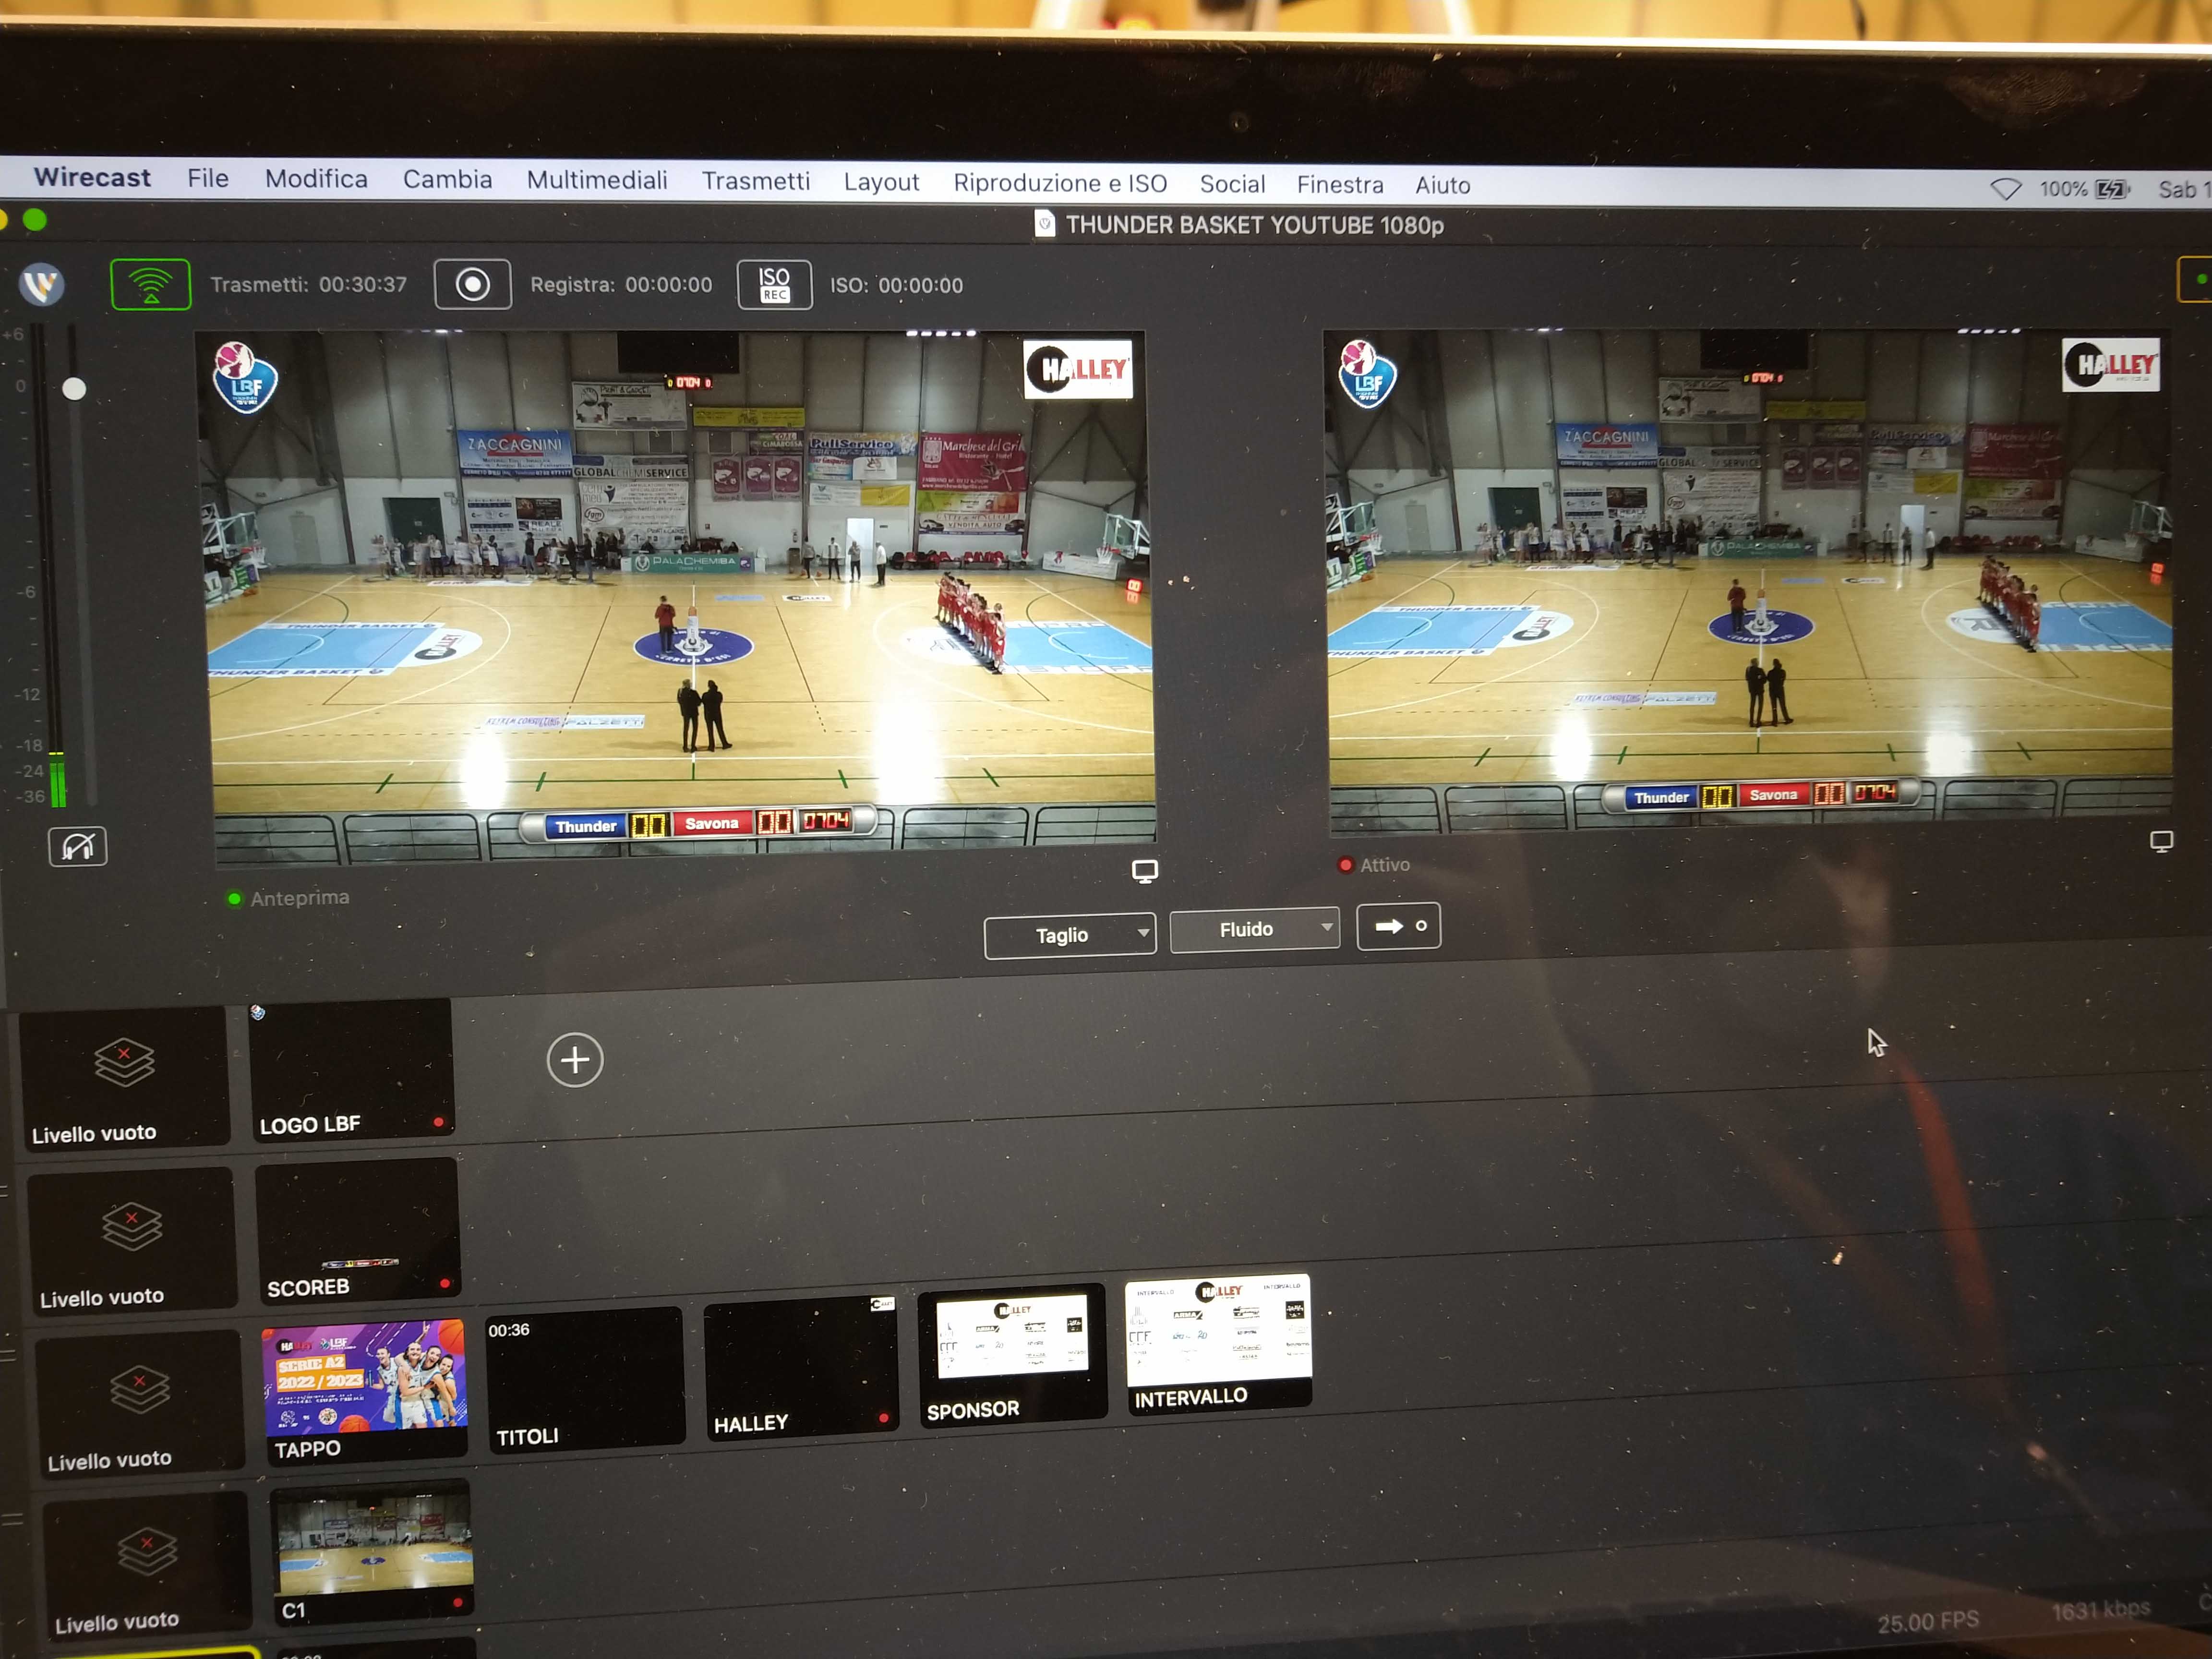2212x1659 pixels.
Task: Click the Go arrow transition button
Action: pos(1398,926)
